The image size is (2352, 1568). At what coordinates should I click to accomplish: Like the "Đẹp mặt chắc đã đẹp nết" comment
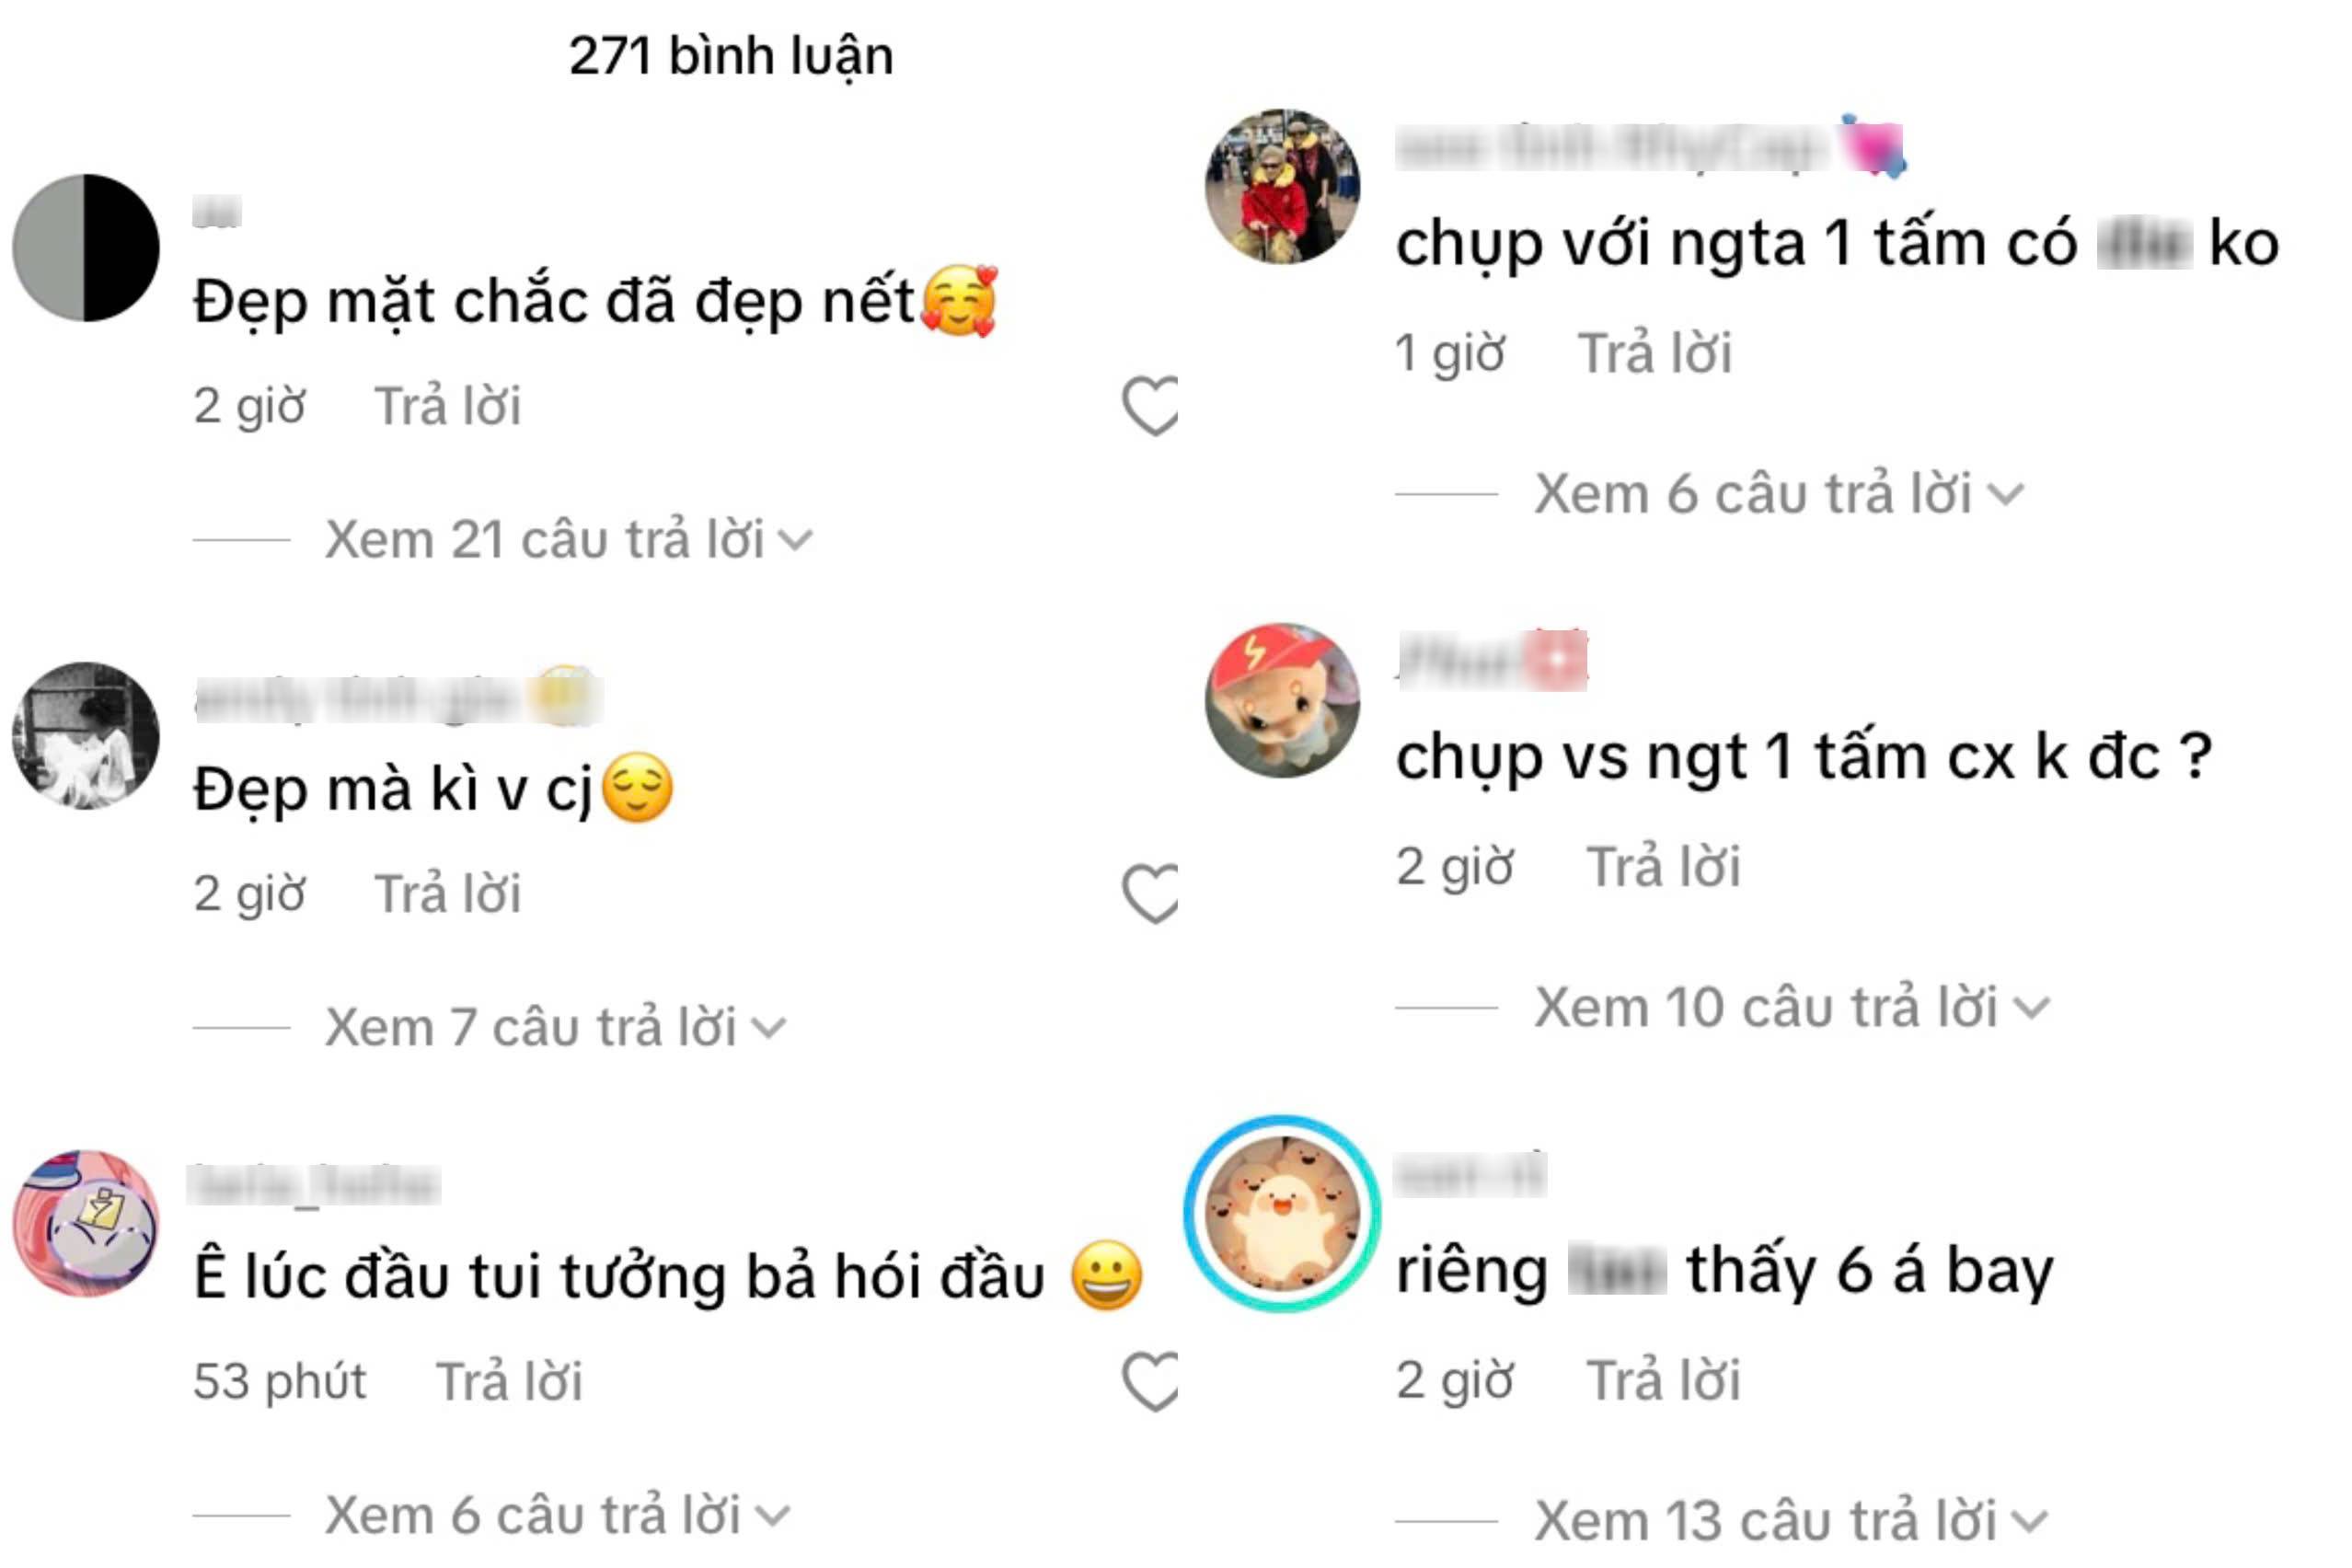(1150, 406)
